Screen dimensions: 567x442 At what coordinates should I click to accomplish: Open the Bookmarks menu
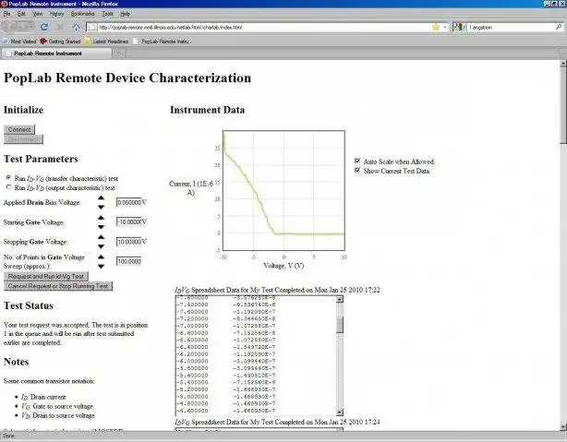click(83, 14)
